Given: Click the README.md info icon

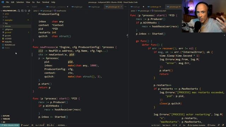Looking at the screenshot, I should pos(3,45).
